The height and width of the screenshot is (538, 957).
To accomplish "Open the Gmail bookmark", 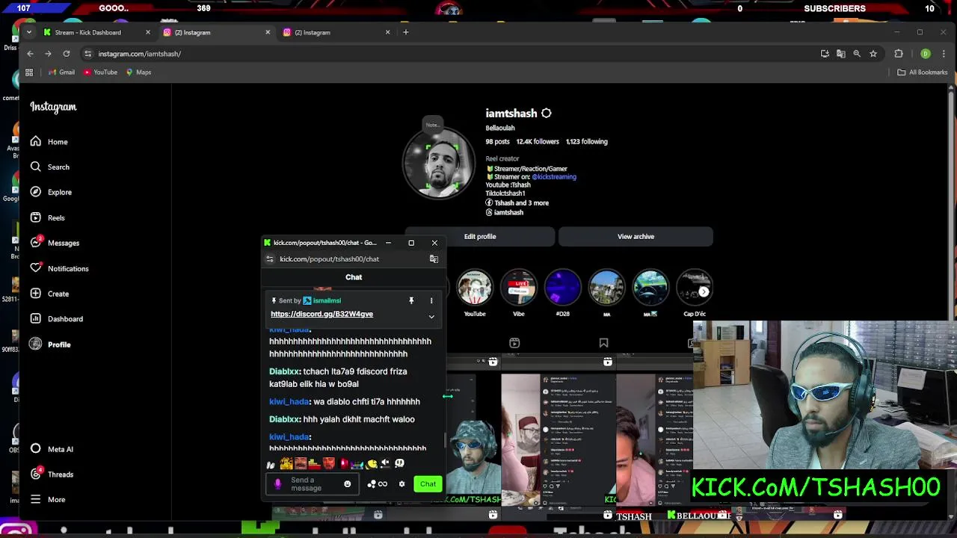I will 61,72.
